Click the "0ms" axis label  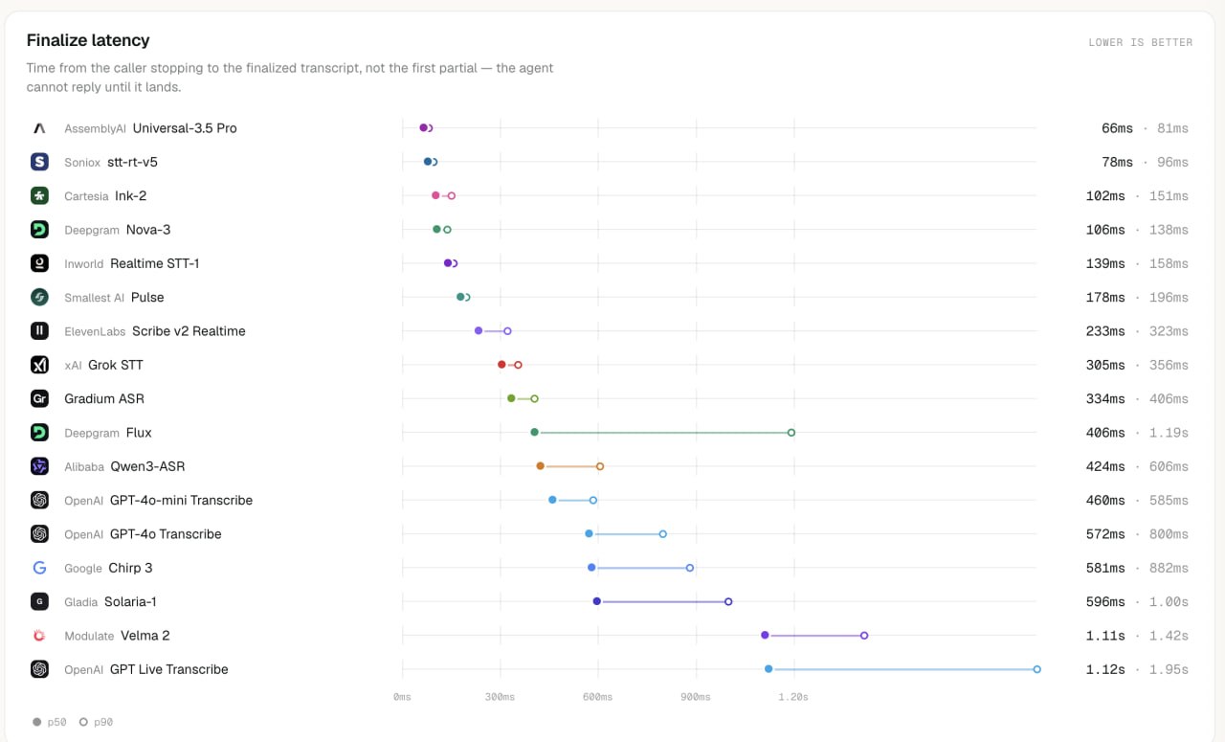click(402, 697)
